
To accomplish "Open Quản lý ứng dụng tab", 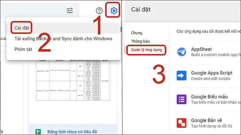I will (146, 50).
